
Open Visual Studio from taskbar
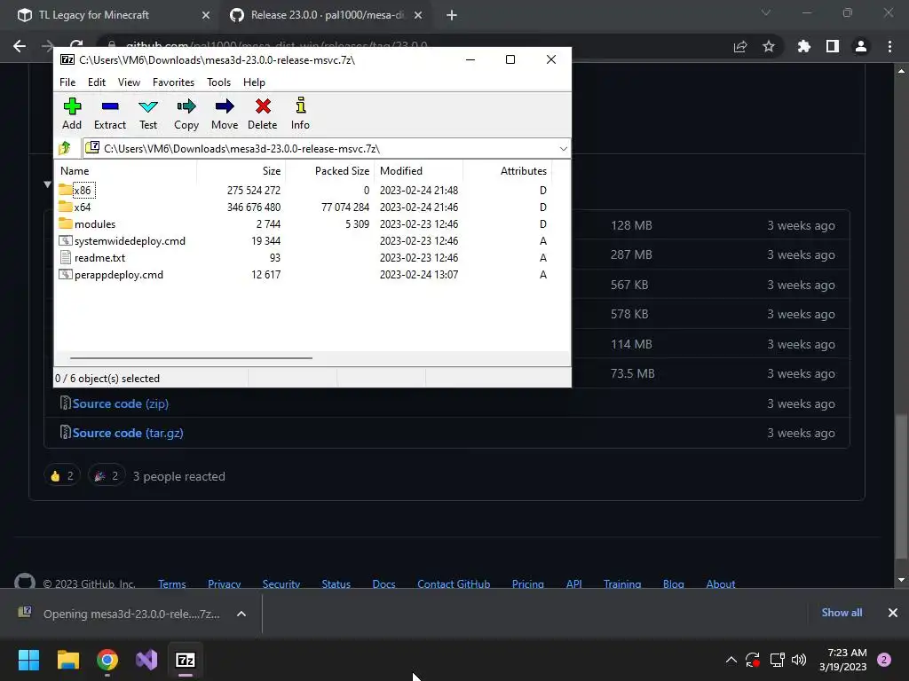tap(146, 660)
